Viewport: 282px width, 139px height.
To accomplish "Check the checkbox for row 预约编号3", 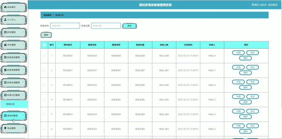I will pos(44,129).
